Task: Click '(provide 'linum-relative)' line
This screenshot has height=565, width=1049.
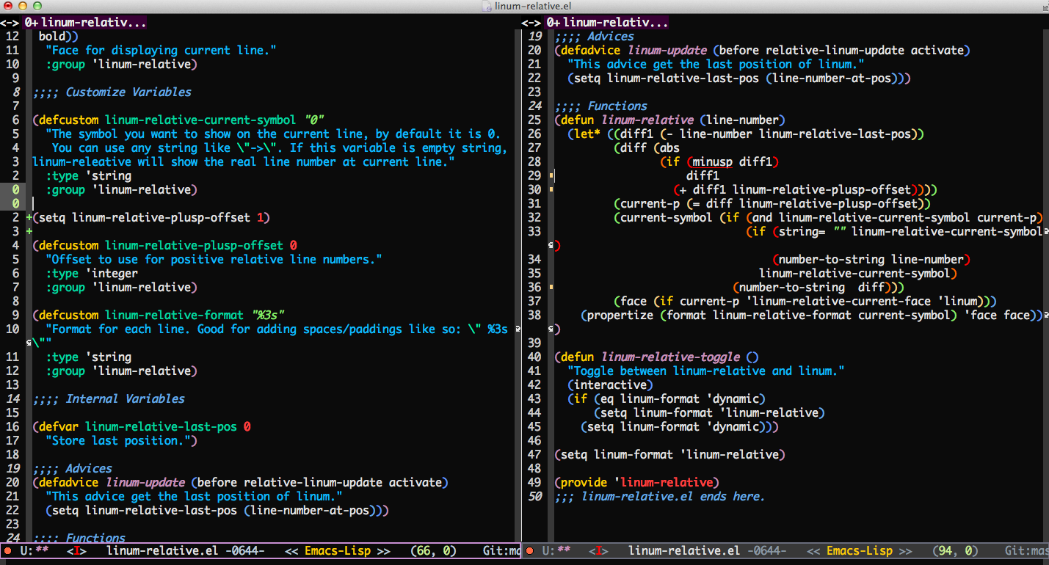Action: [x=637, y=482]
